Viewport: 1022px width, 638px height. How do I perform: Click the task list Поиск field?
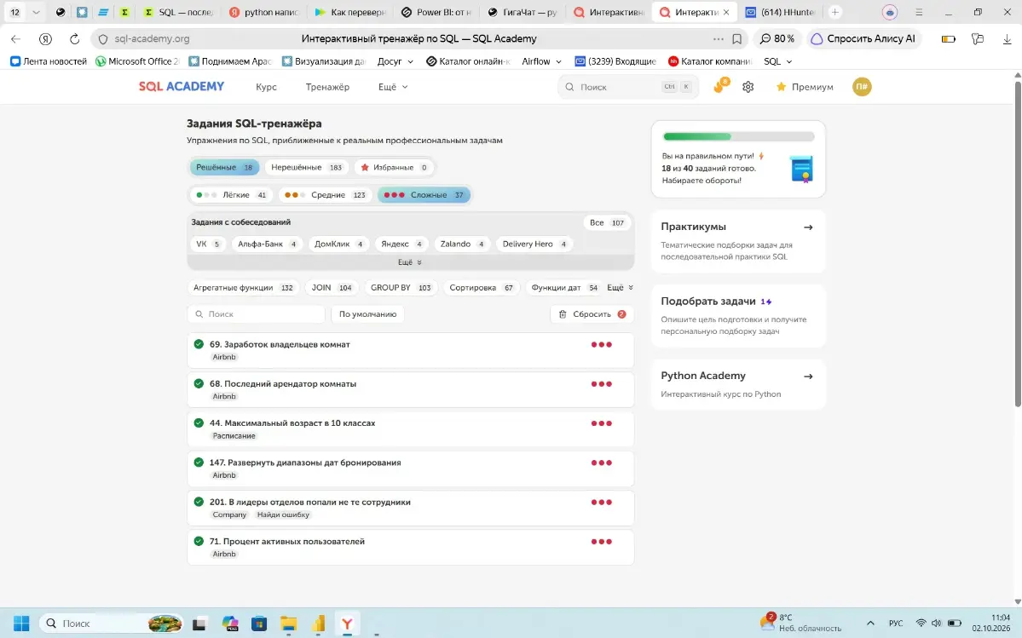[257, 314]
